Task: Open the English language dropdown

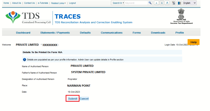Action: click(190, 3)
